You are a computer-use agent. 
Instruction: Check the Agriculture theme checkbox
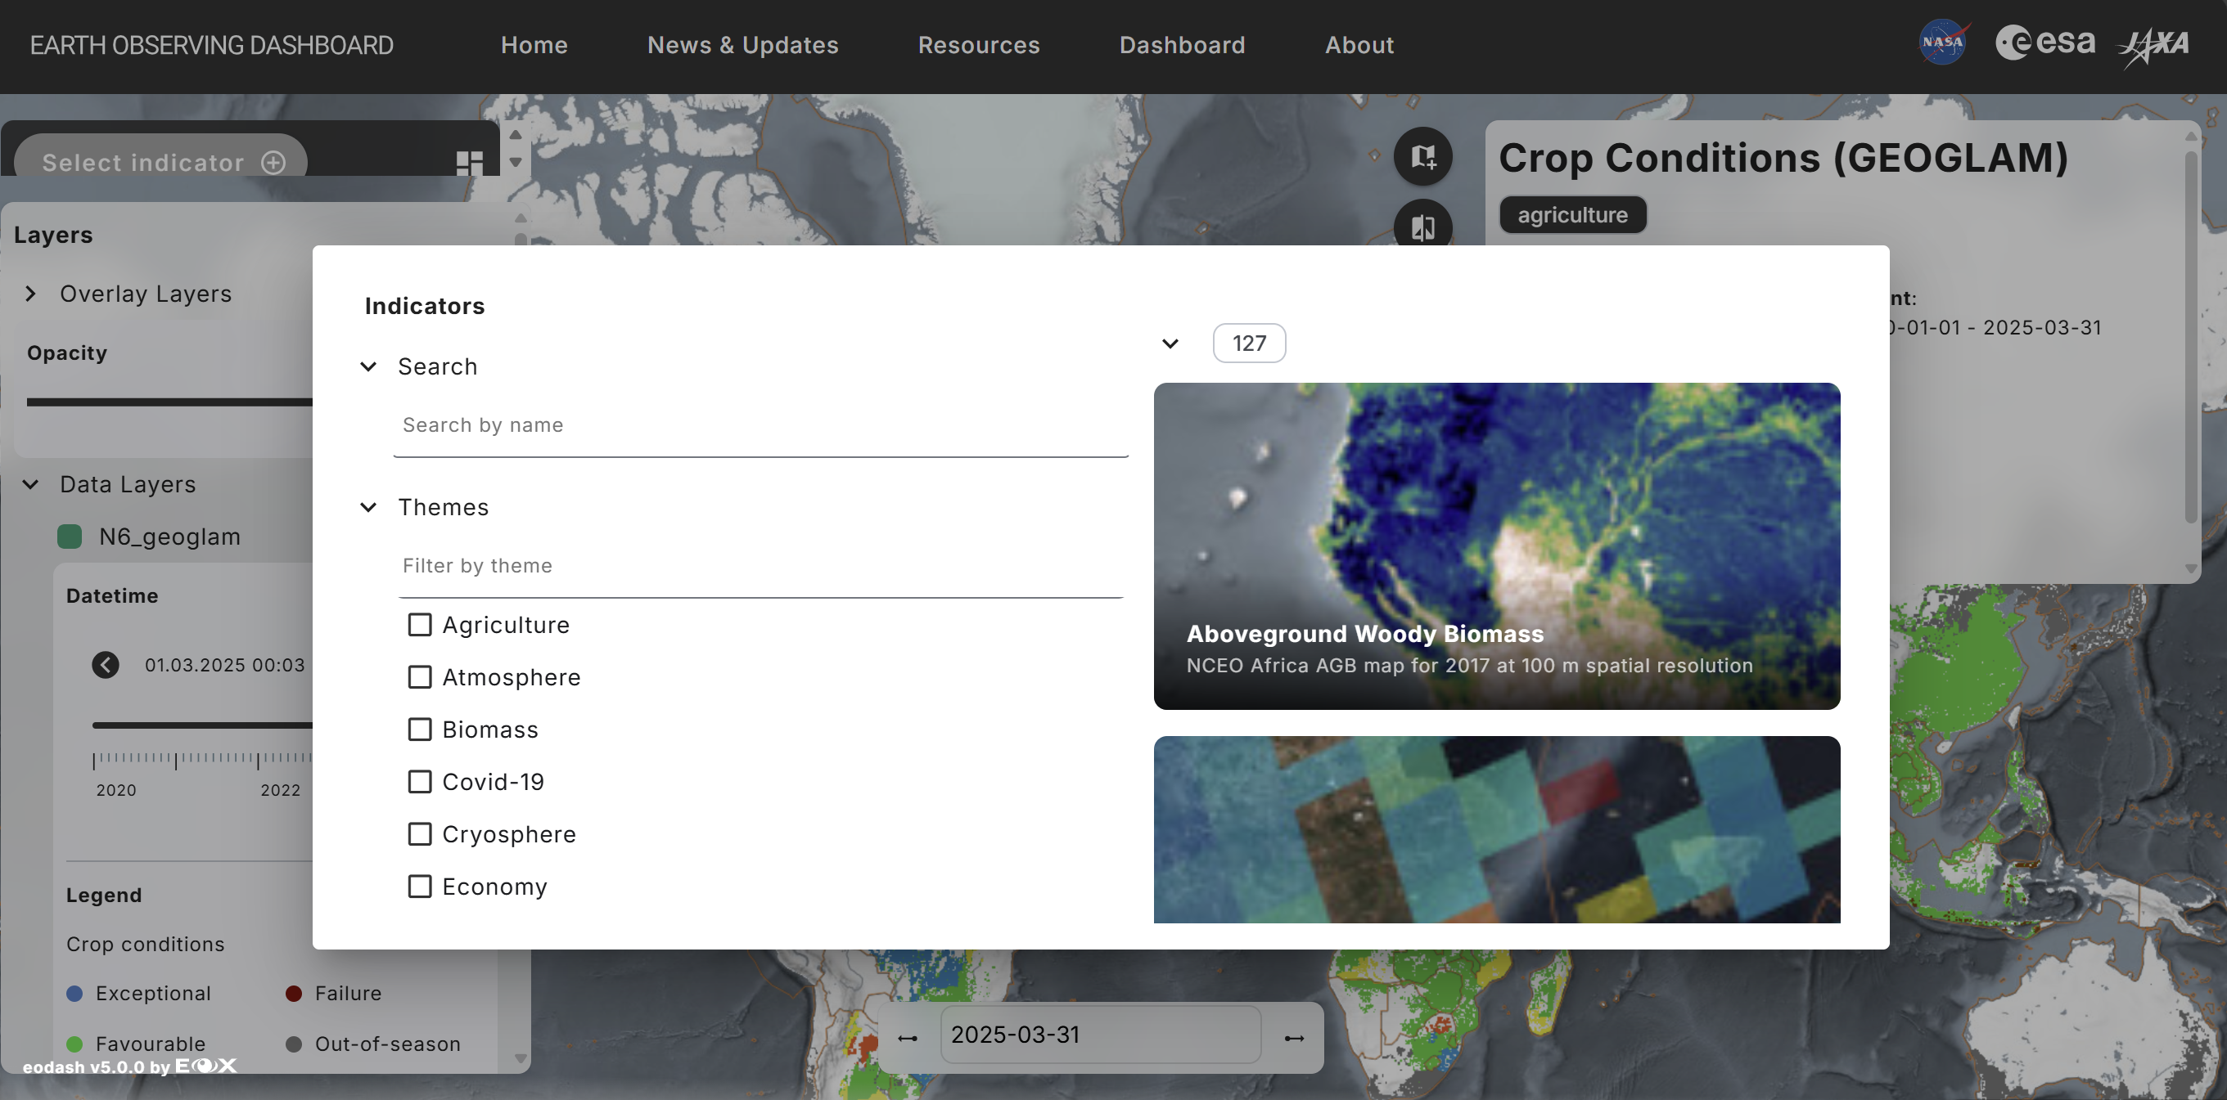[x=419, y=625]
